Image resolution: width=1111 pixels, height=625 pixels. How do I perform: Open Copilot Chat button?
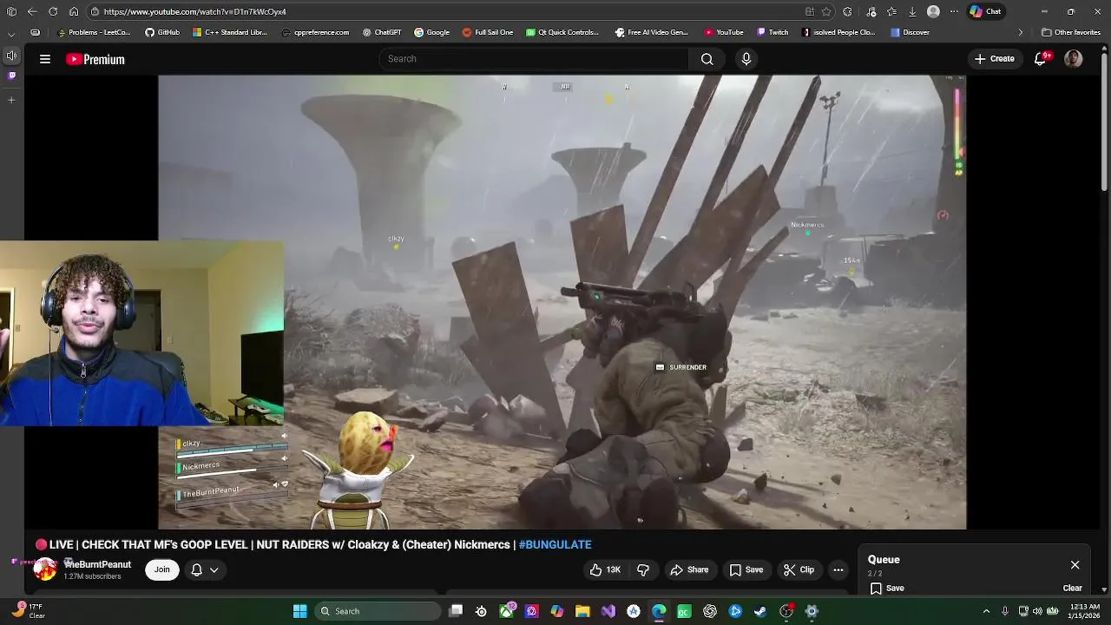pyautogui.click(x=987, y=11)
